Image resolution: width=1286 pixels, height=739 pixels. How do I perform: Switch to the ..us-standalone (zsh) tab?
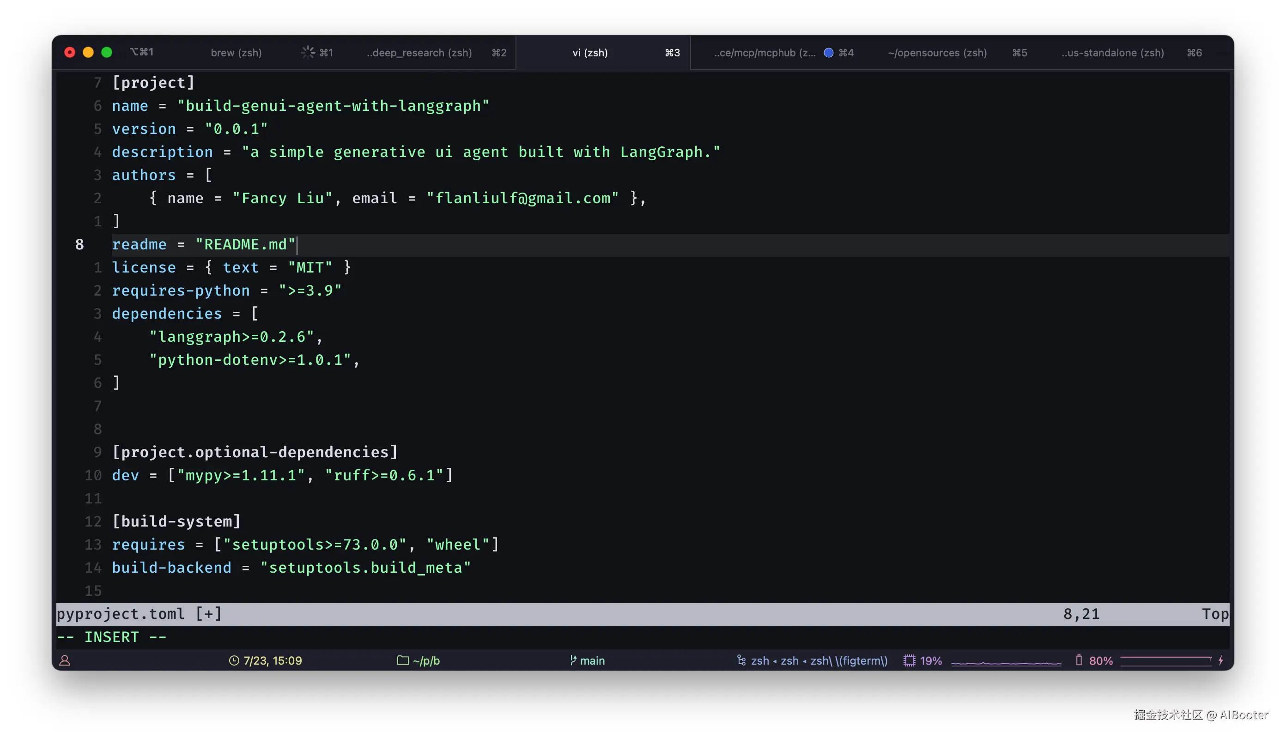click(x=1112, y=52)
